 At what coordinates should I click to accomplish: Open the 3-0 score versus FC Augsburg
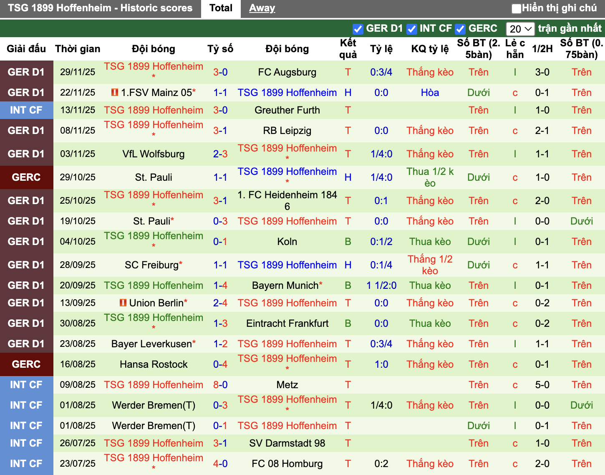pyautogui.click(x=220, y=72)
